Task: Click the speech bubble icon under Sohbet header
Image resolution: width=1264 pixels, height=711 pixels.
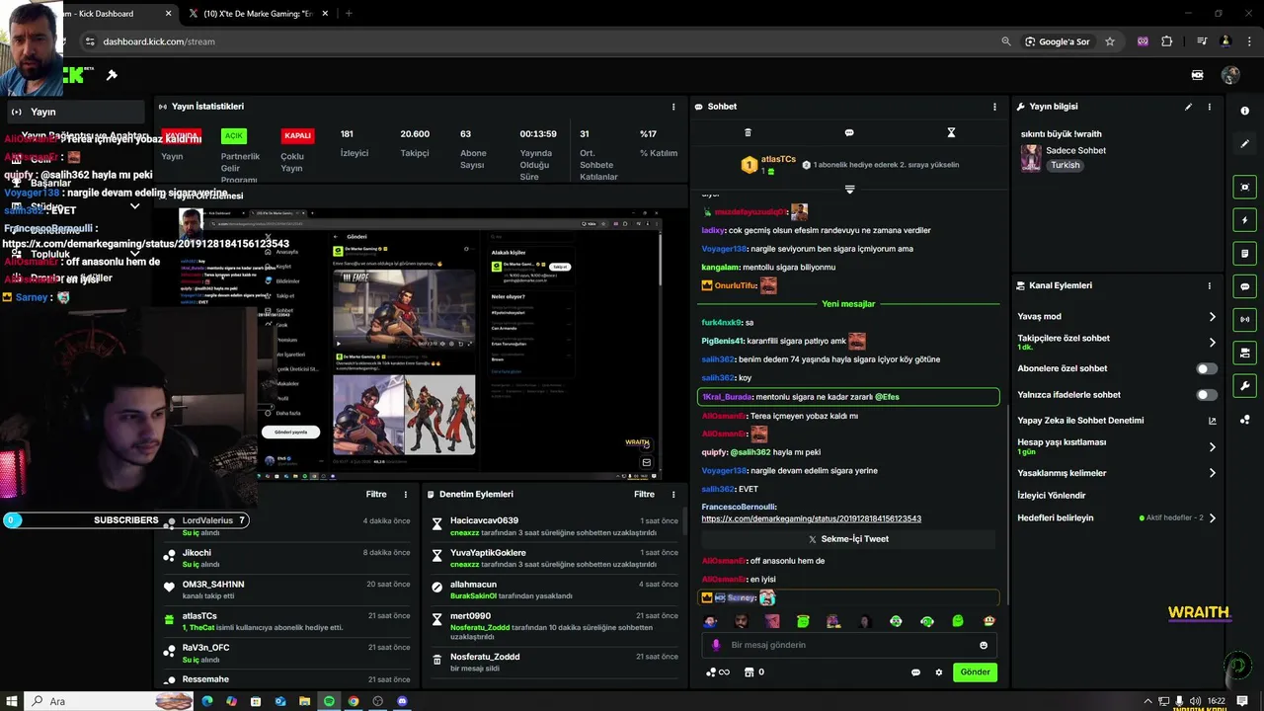Action: click(x=849, y=132)
